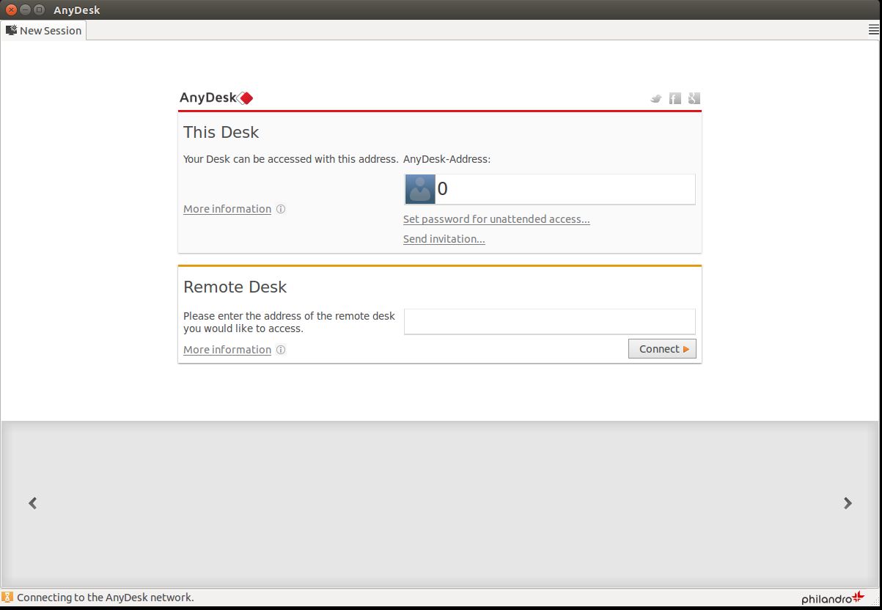
Task: Click the 'Remote Desk' heading
Action: (235, 287)
